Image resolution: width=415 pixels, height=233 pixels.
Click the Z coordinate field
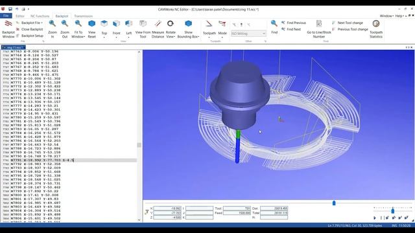(x=167, y=217)
